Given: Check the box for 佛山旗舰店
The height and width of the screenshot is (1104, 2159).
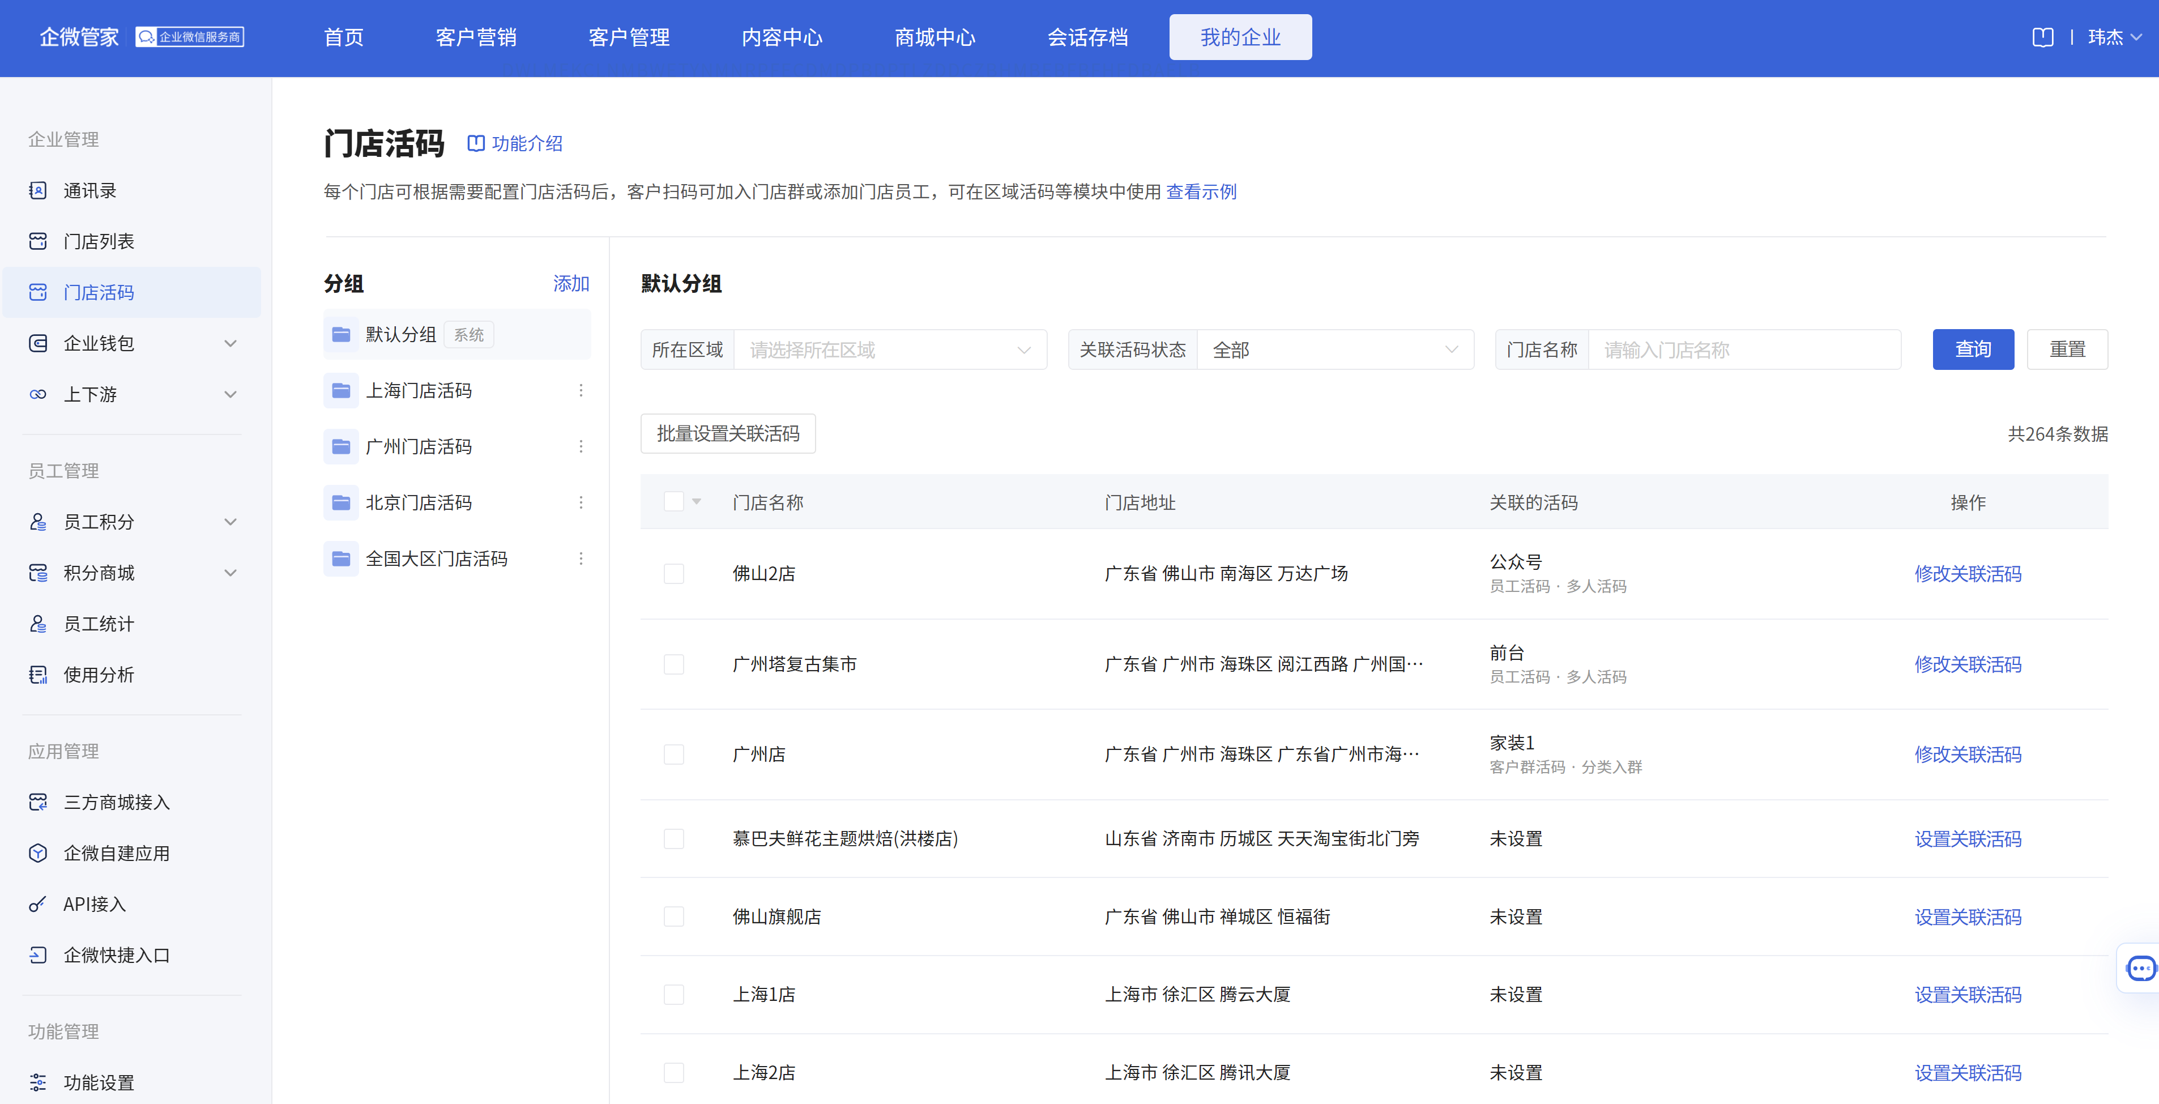Looking at the screenshot, I should [x=674, y=917].
